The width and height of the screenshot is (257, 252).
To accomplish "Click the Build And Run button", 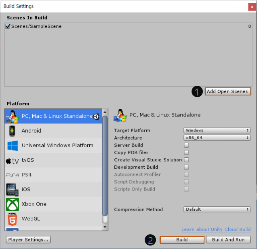I will pyautogui.click(x=228, y=240).
